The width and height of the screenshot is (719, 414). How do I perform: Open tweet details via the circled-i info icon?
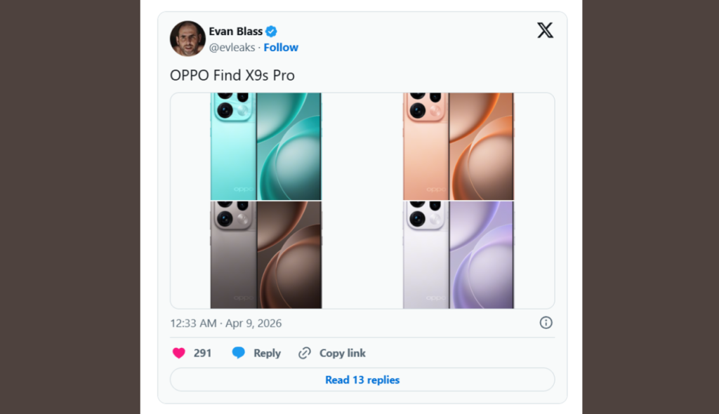546,323
